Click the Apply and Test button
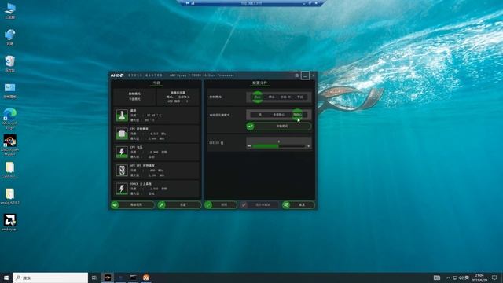 (259, 204)
